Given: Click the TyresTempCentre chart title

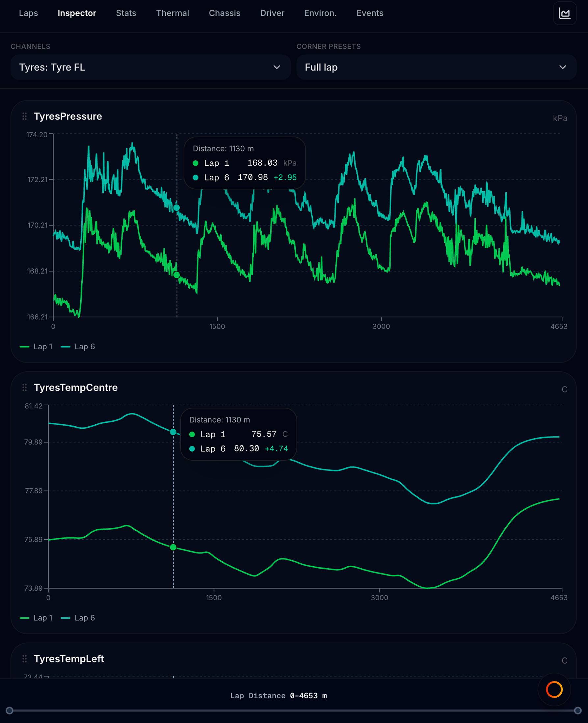Looking at the screenshot, I should [x=75, y=388].
